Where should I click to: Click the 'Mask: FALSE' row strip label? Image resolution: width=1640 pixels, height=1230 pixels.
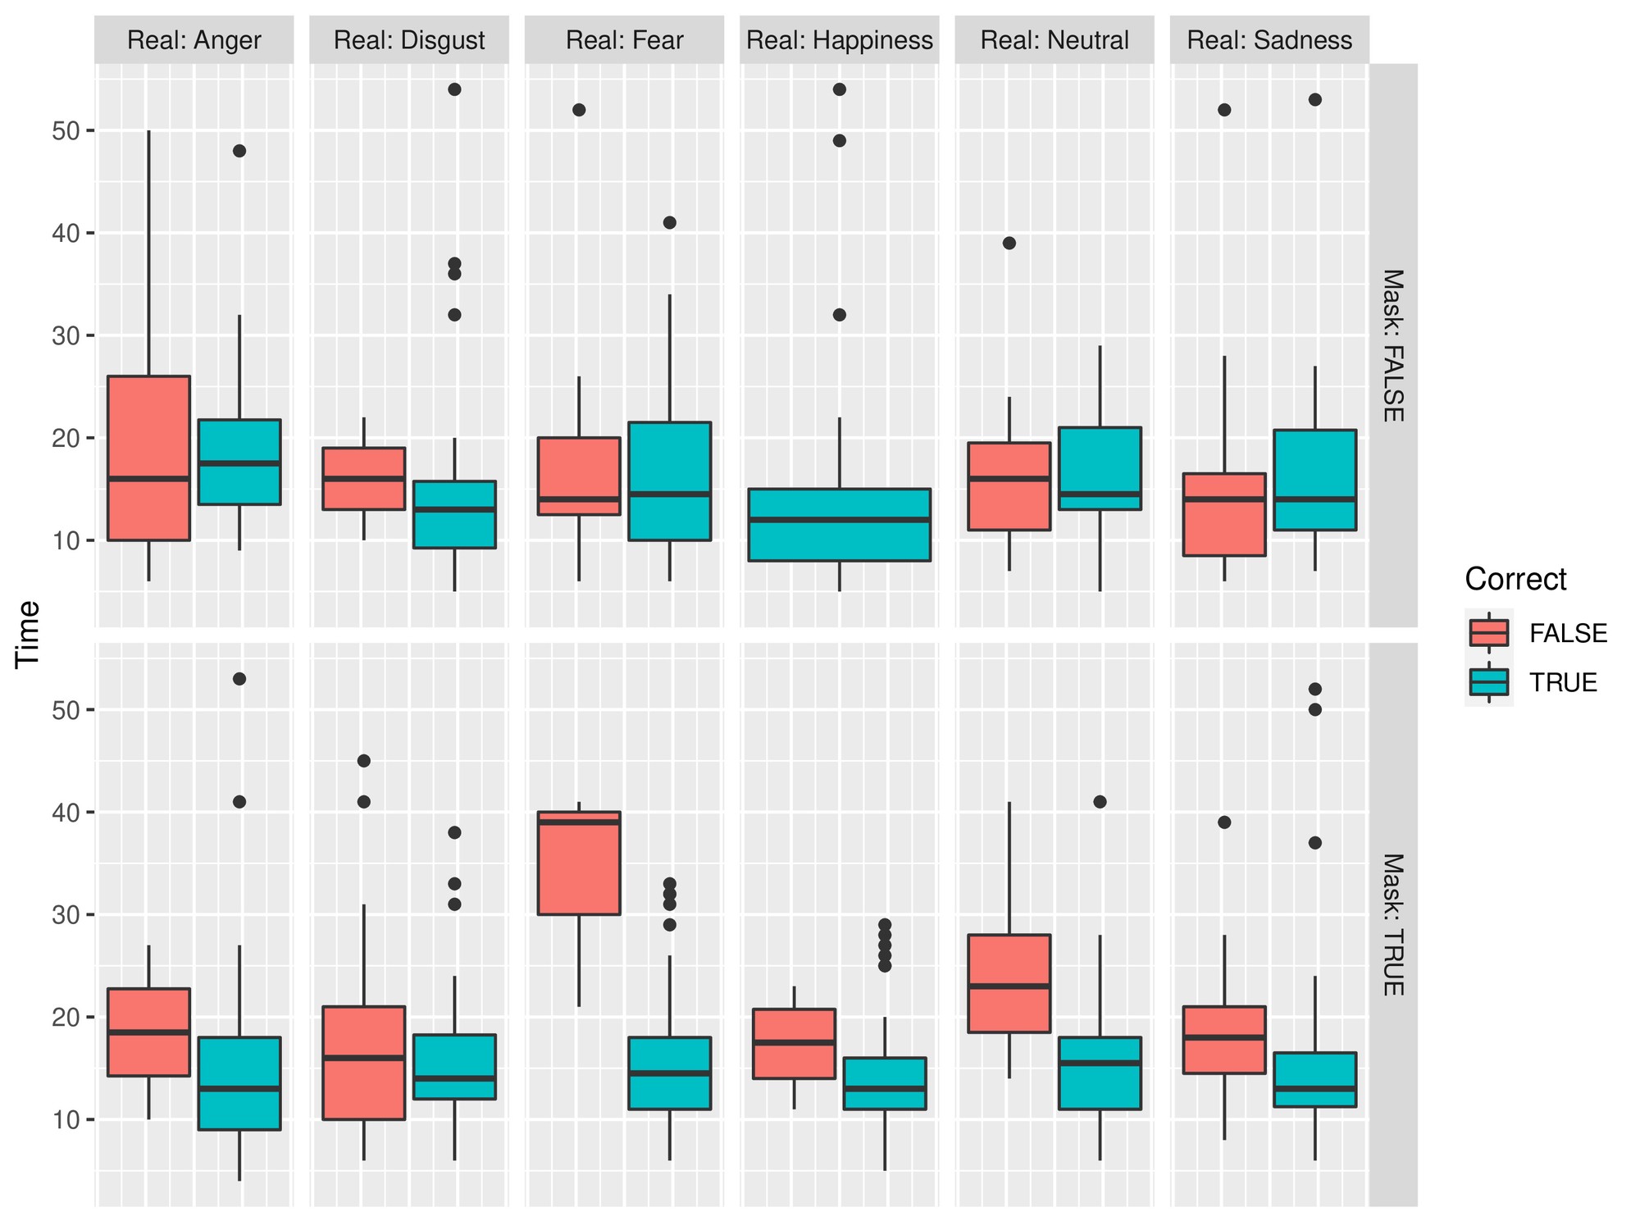click(x=1393, y=345)
